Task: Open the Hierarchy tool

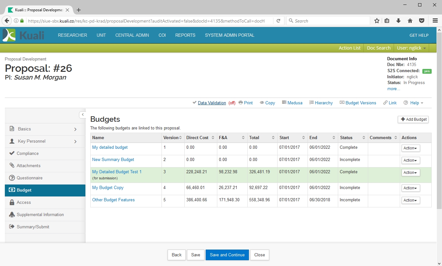Action: pyautogui.click(x=321, y=103)
